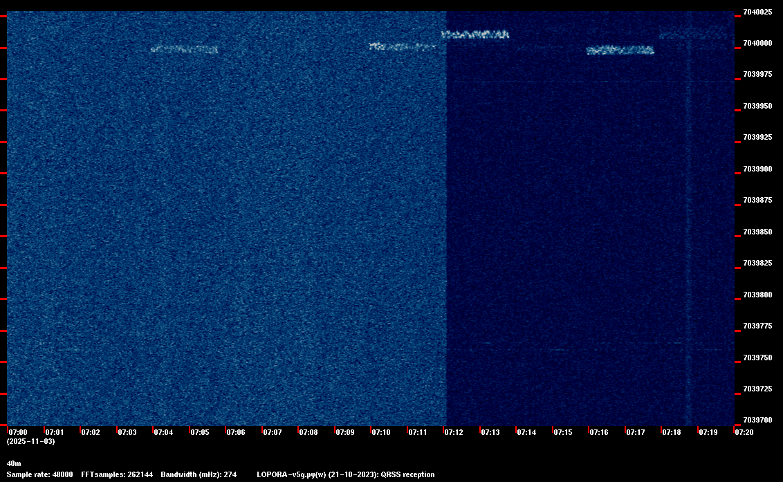Click the bright signal trace near 07:13
Image resolution: width=783 pixels, height=482 pixels.
(475, 35)
